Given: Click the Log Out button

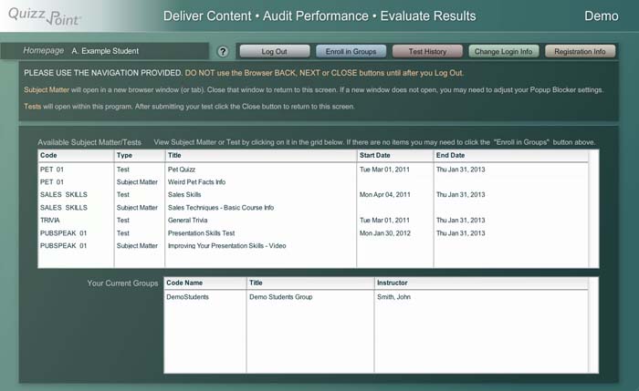Looking at the screenshot, I should [274, 52].
